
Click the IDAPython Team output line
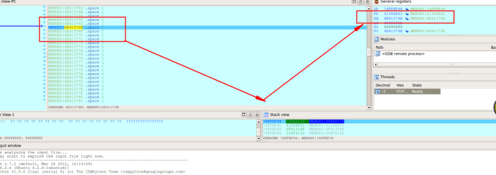(x=92, y=172)
